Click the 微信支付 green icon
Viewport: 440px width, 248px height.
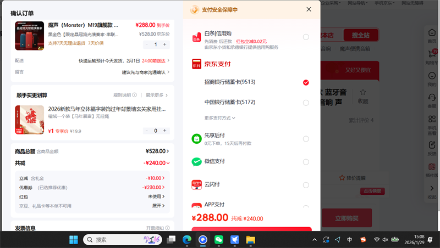197,162
